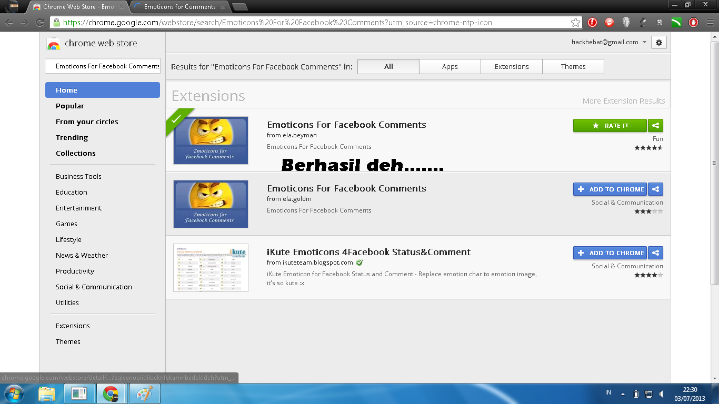The height and width of the screenshot is (404, 719).
Task: Browse the Lifestyle category
Action: 68,239
